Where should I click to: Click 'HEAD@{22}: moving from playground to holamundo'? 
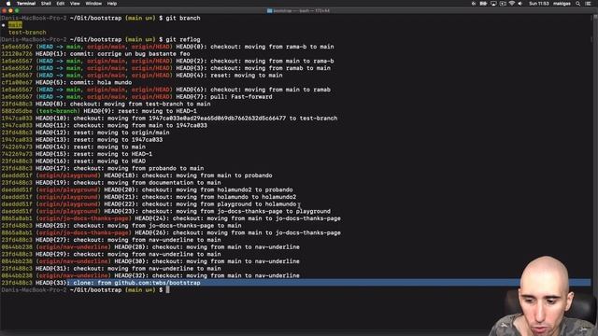(x=200, y=204)
